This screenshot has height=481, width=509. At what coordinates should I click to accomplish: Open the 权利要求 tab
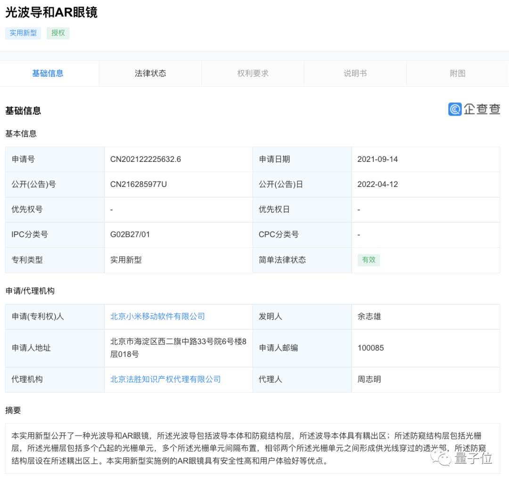tap(252, 73)
